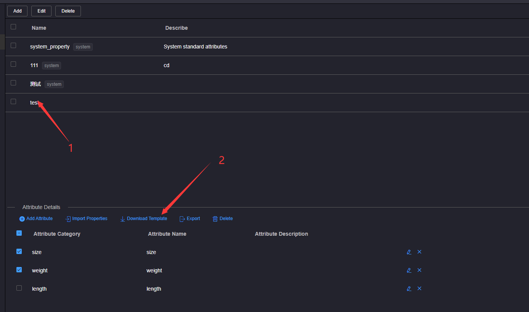The height and width of the screenshot is (312, 529).
Task: Toggle select-all checkbox beside Attribute Category
Action: click(x=19, y=233)
